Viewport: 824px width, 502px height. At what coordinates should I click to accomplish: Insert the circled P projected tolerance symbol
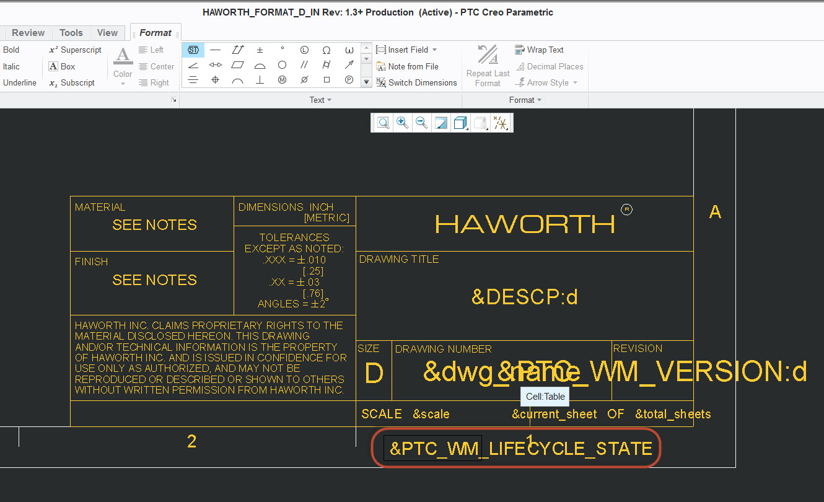(x=349, y=80)
